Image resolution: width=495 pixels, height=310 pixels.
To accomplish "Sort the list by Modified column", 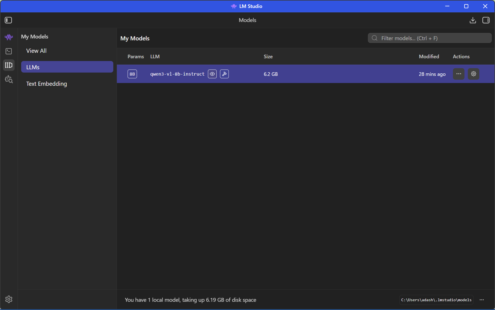I will (x=429, y=57).
